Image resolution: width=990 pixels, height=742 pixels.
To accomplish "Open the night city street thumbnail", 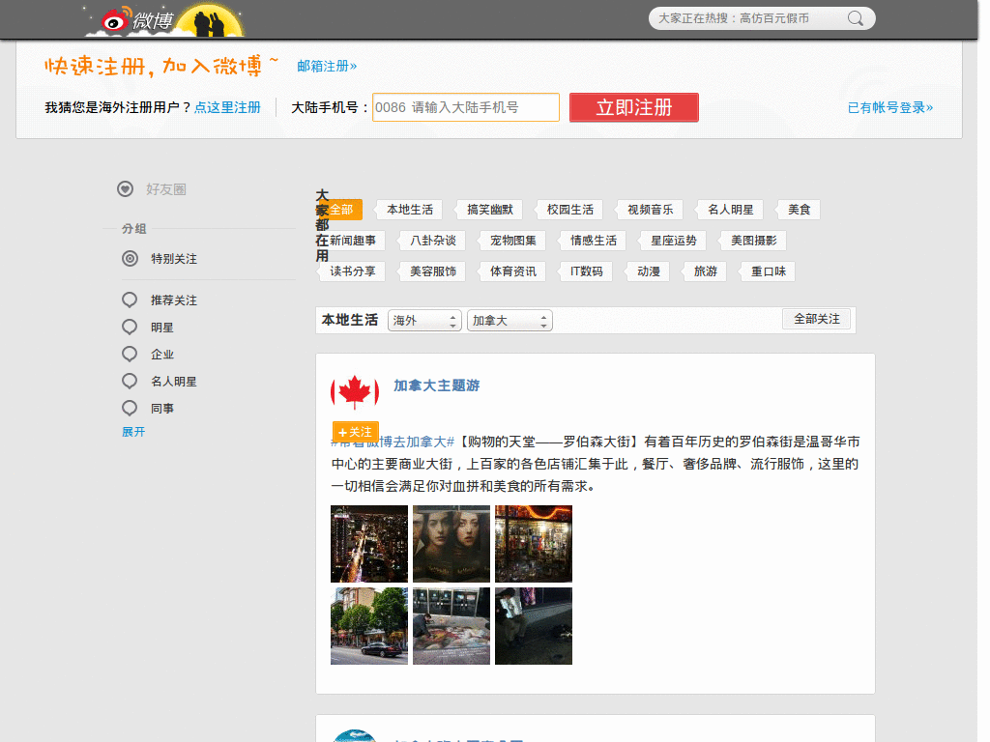I will [369, 544].
